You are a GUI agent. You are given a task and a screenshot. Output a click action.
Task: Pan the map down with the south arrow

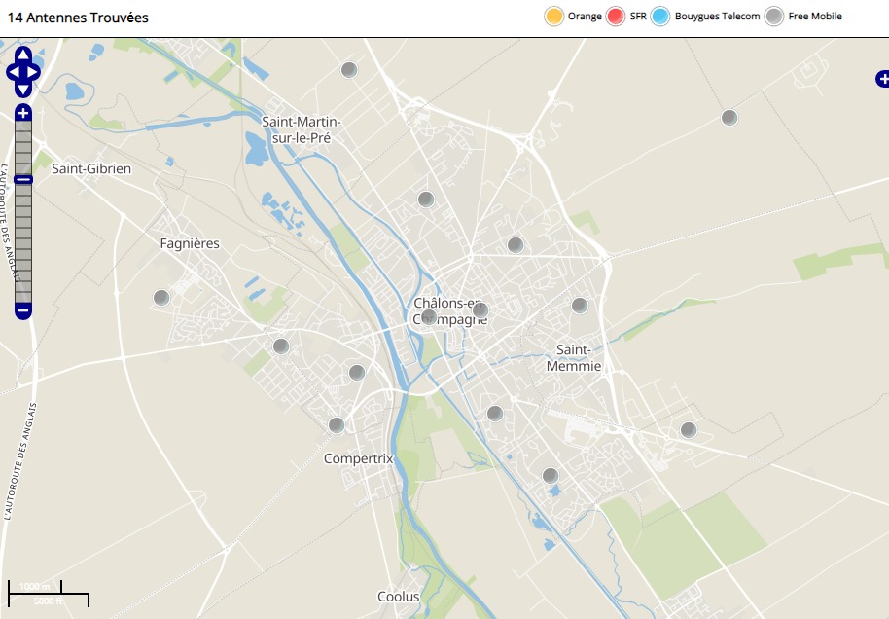click(x=23, y=90)
